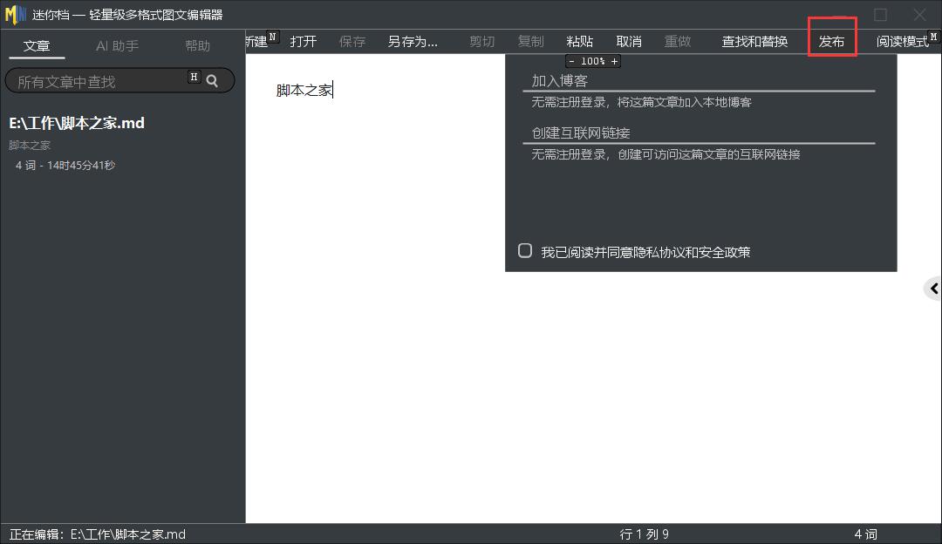Click 重做 to redo last action

[x=678, y=40]
